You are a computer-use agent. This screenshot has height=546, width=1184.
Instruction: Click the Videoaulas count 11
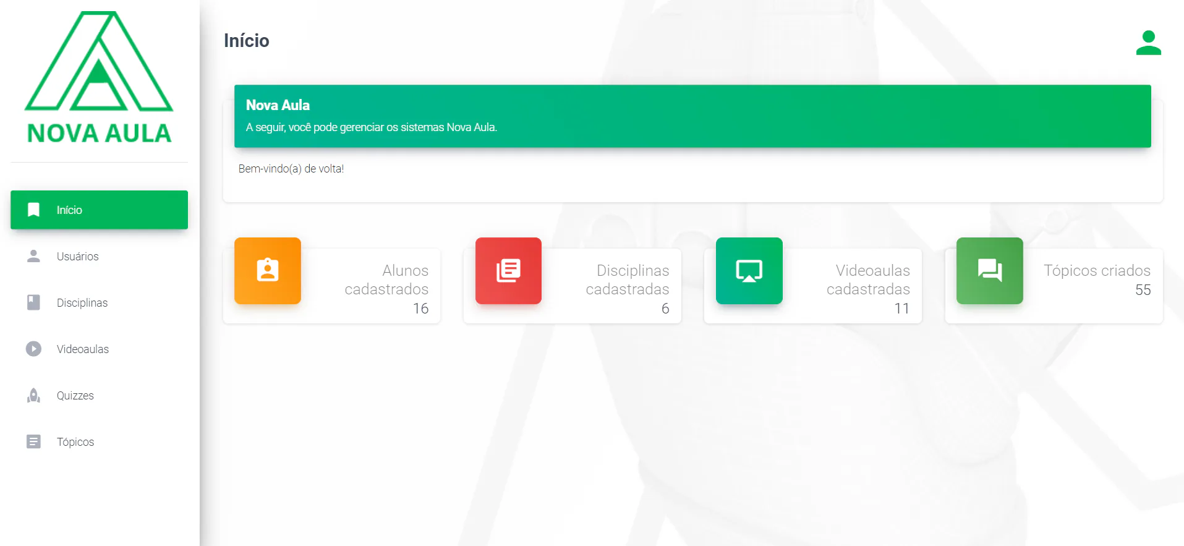902,309
